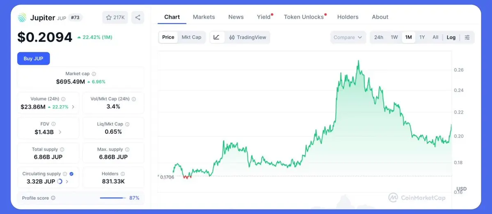This screenshot has height=214, width=492.
Task: Show FDV info icon
Action: 53,124
